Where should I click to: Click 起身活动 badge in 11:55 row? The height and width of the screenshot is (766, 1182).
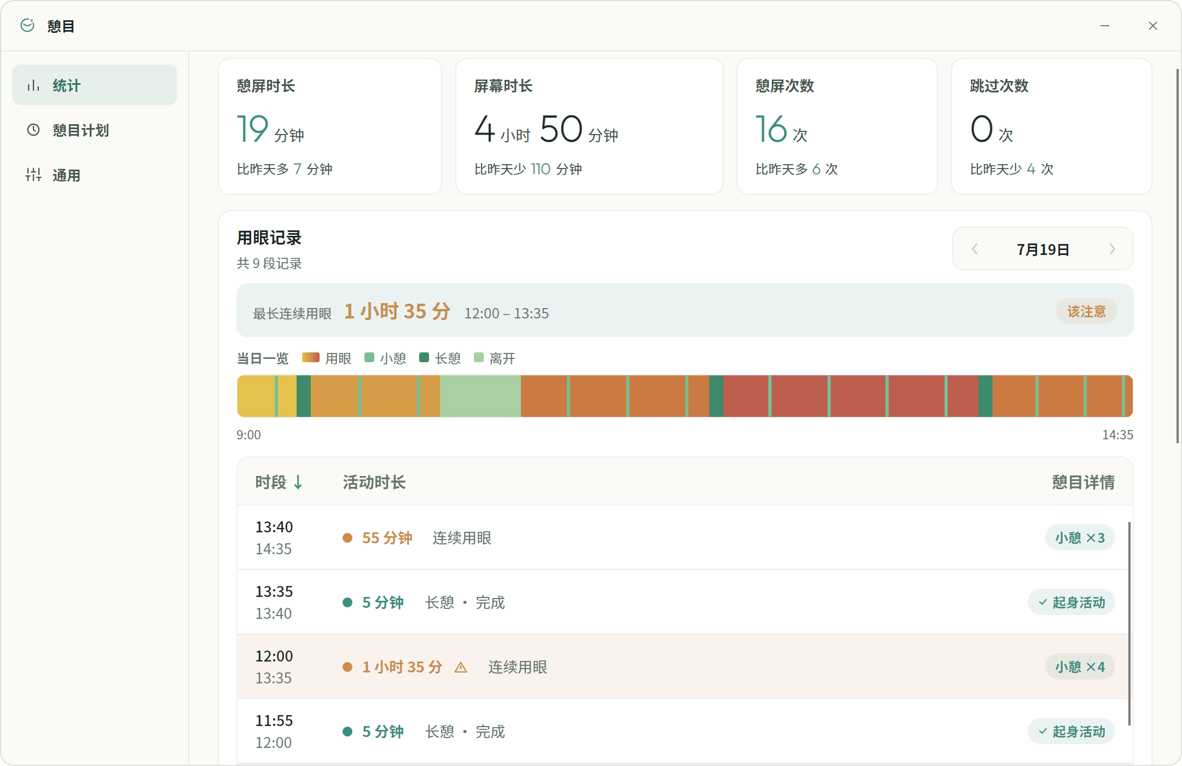(x=1071, y=732)
